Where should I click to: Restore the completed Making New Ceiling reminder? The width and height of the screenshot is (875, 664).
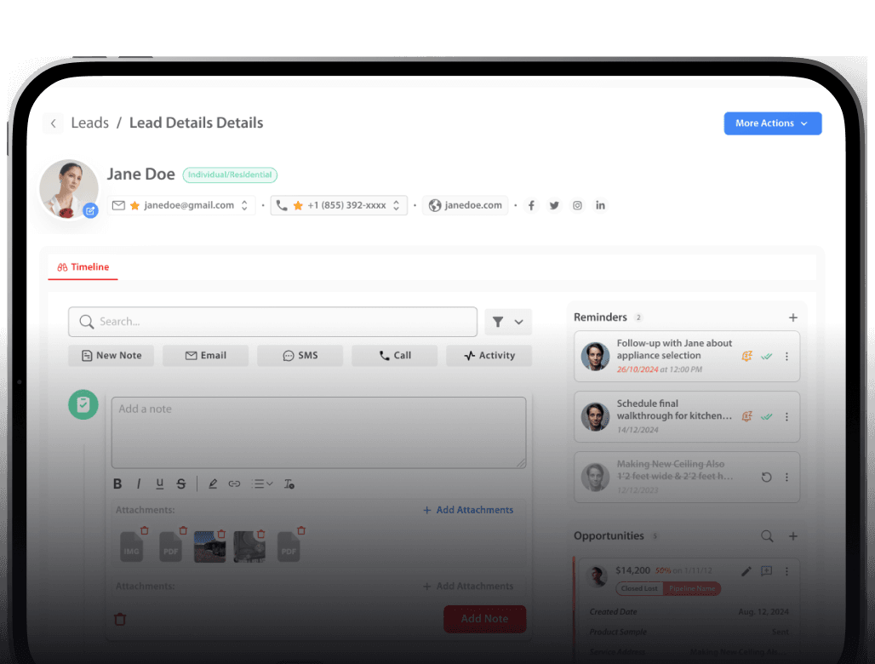[766, 478]
